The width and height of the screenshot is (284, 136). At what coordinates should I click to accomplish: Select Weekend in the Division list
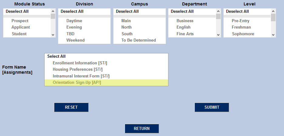76,40
